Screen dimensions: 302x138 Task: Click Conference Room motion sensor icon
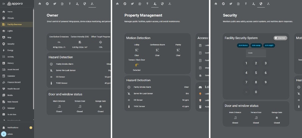[157, 50]
